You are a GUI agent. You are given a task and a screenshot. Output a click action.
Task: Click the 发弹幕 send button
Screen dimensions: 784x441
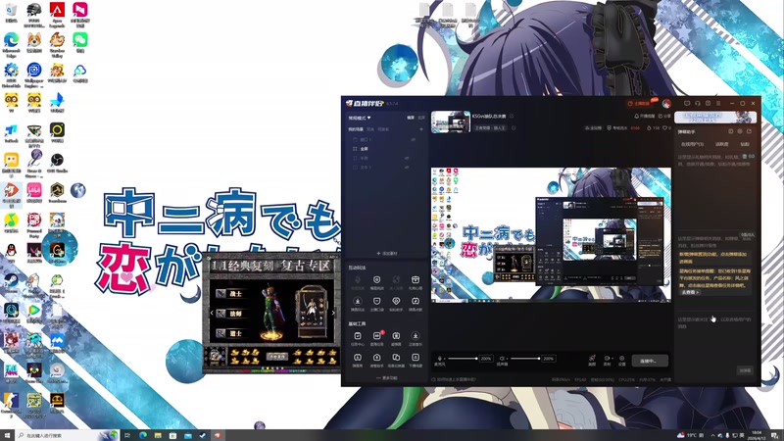(x=745, y=370)
